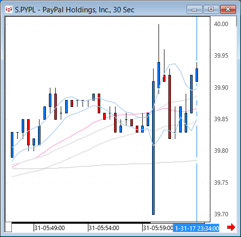The width and height of the screenshot is (241, 237).
Task: Click the 39.75 price scale label
Action: [x=221, y=183]
